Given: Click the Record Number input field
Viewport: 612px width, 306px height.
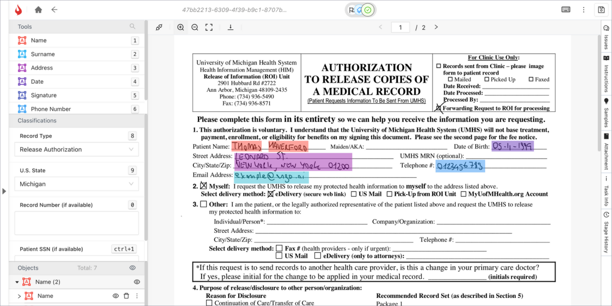Looking at the screenshot, I should pyautogui.click(x=77, y=223).
